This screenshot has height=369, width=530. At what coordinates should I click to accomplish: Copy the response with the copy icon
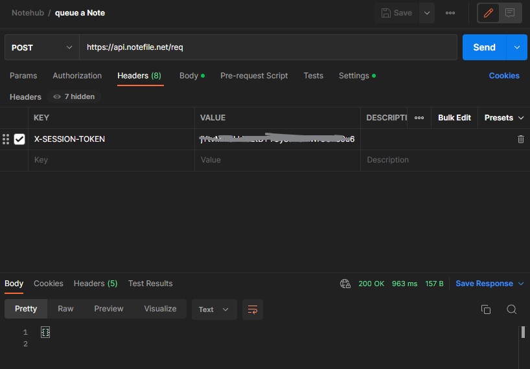click(486, 309)
